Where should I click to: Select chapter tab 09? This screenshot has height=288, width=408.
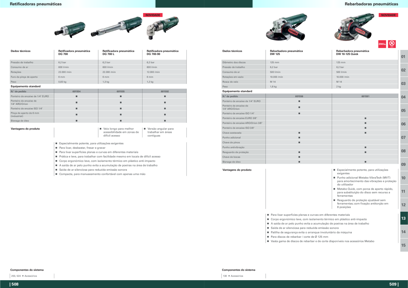[x=404, y=164]
